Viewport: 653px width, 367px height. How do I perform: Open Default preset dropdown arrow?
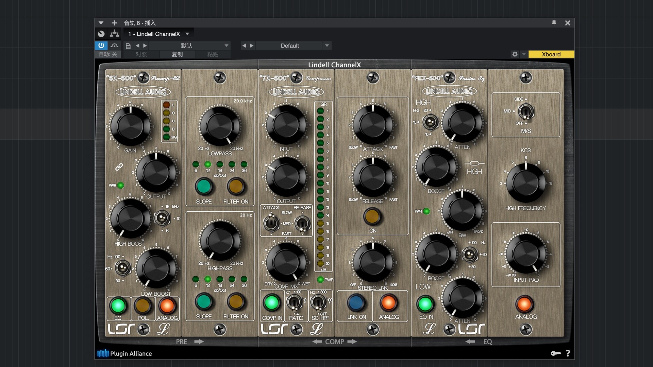[x=327, y=46]
